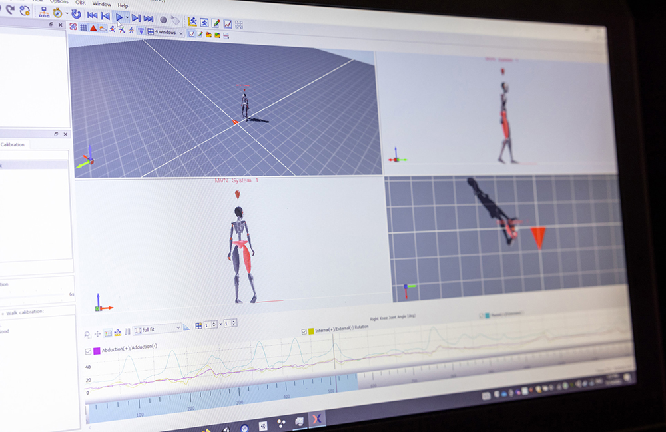The image size is (666, 432).
Task: Open the line chart graph icon
Action: click(228, 24)
